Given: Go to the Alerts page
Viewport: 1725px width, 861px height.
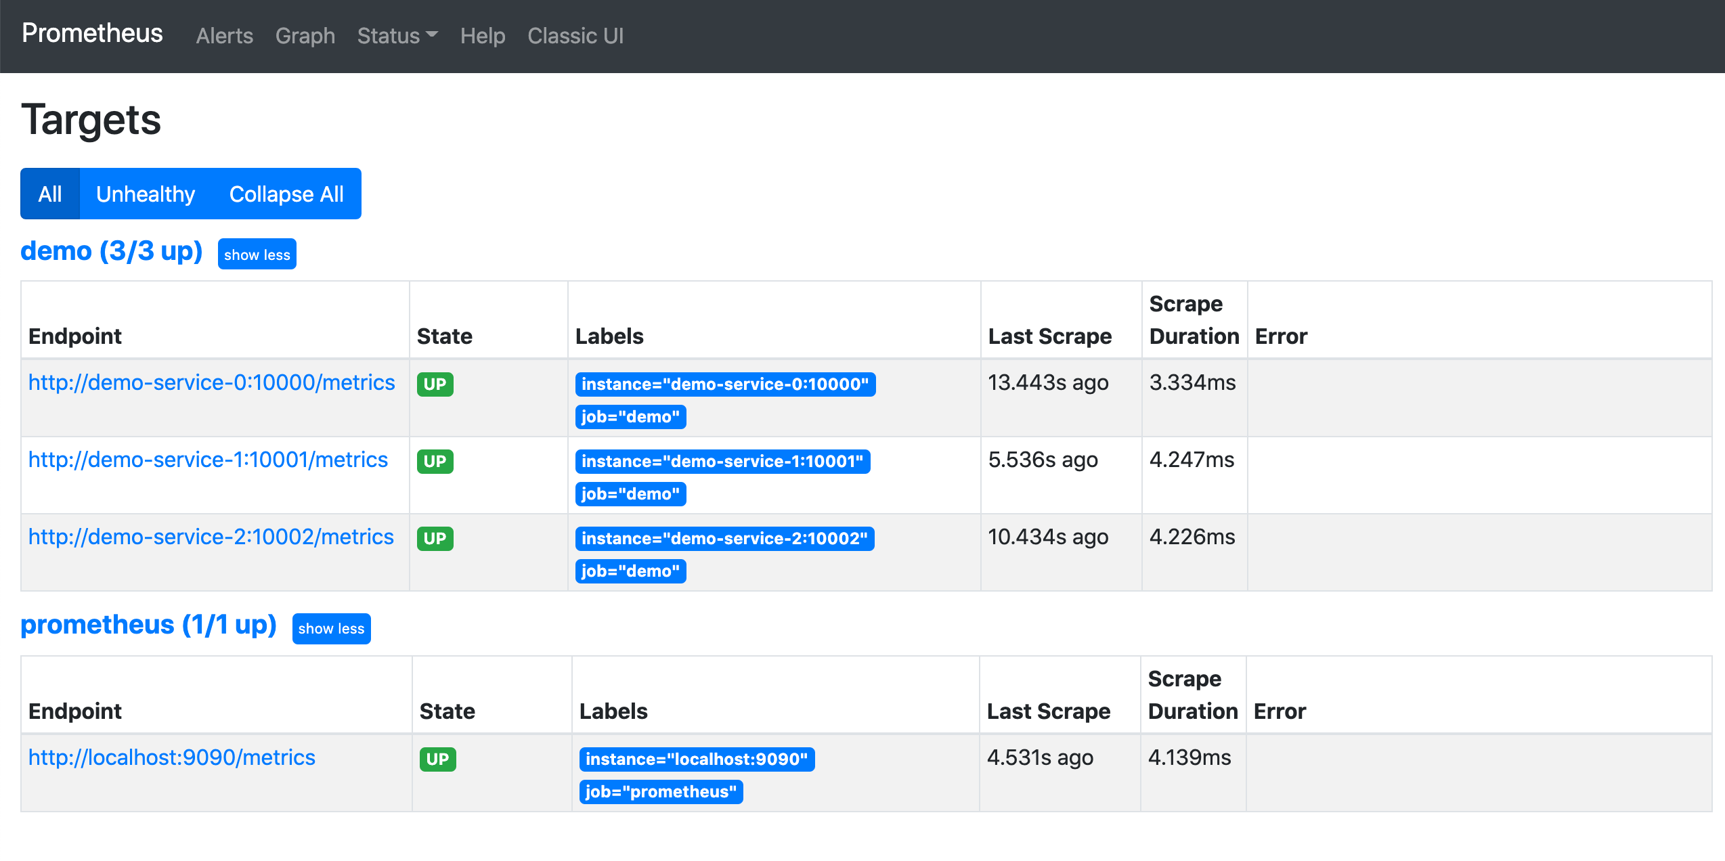Looking at the screenshot, I should point(224,36).
